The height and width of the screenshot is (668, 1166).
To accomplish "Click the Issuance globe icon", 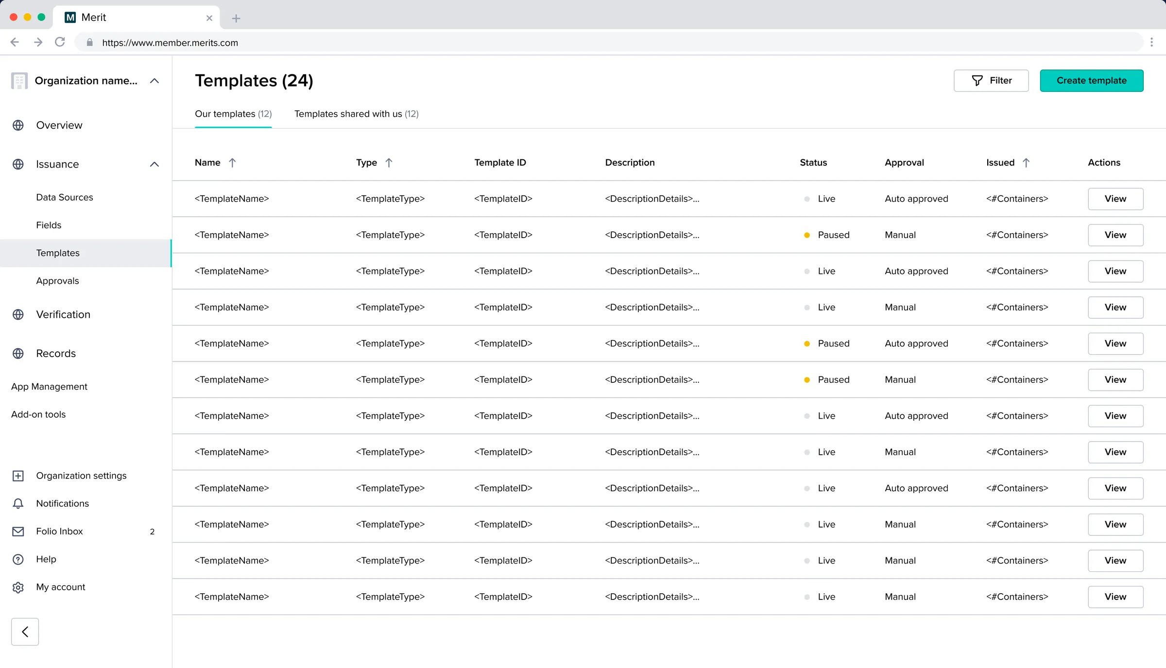I will coord(18,164).
